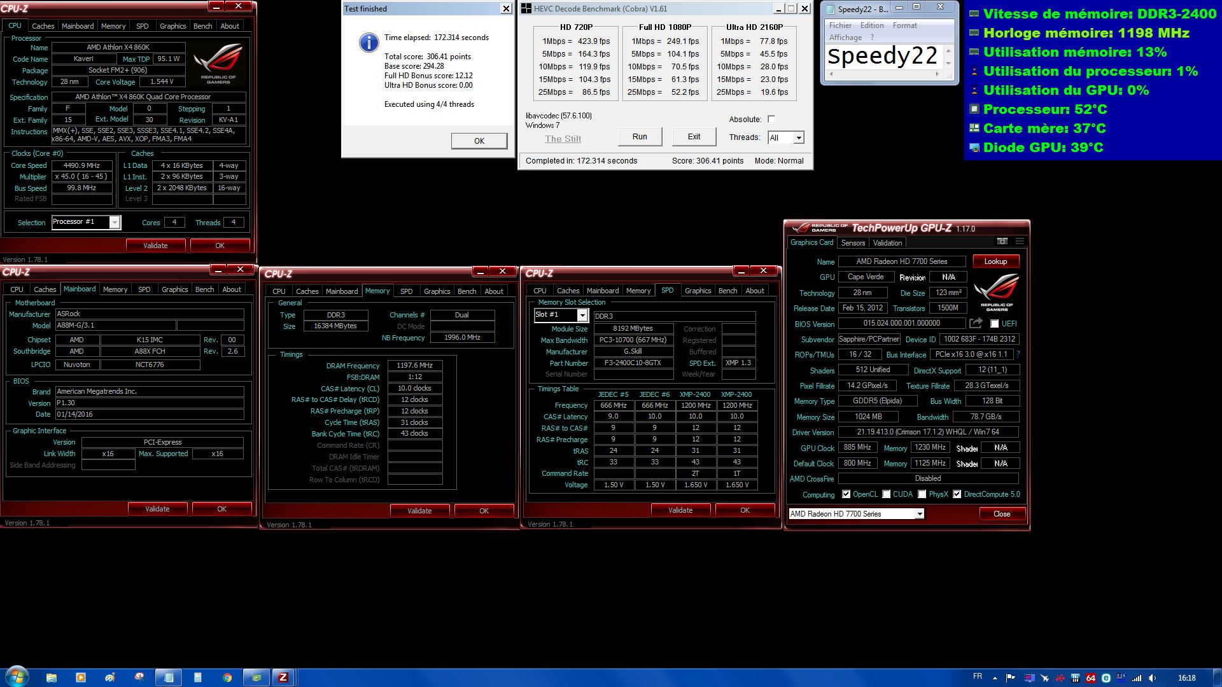The height and width of the screenshot is (687, 1222).
Task: Click Run in the HEVC Decode Benchmark
Action: tap(640, 137)
